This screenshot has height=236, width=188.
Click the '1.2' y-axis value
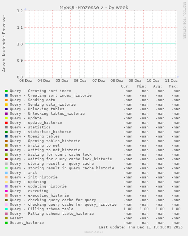click(20, 11)
